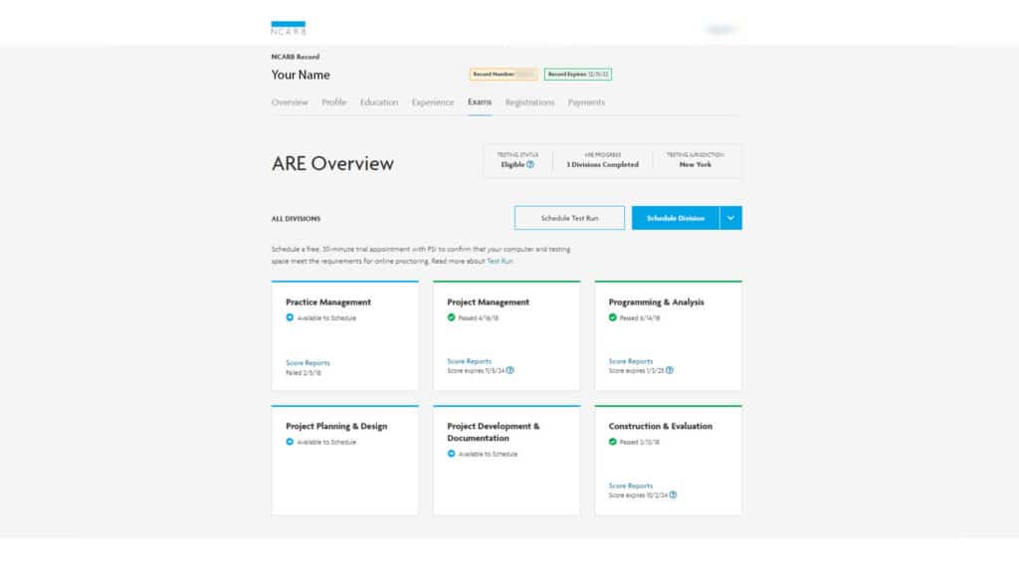
Task: Switch to the Education tab
Action: (x=379, y=102)
